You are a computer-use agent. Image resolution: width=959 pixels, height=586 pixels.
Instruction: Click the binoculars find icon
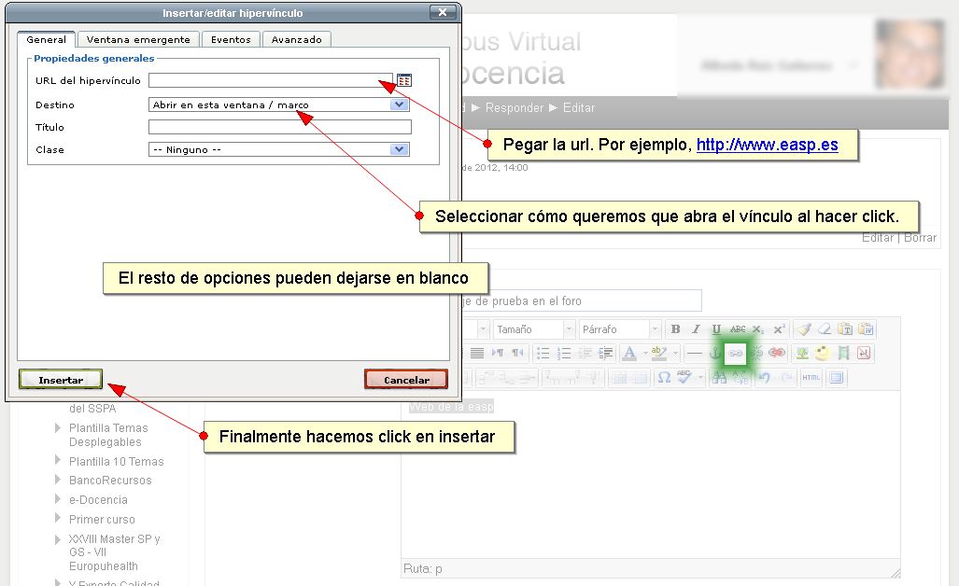tap(719, 378)
